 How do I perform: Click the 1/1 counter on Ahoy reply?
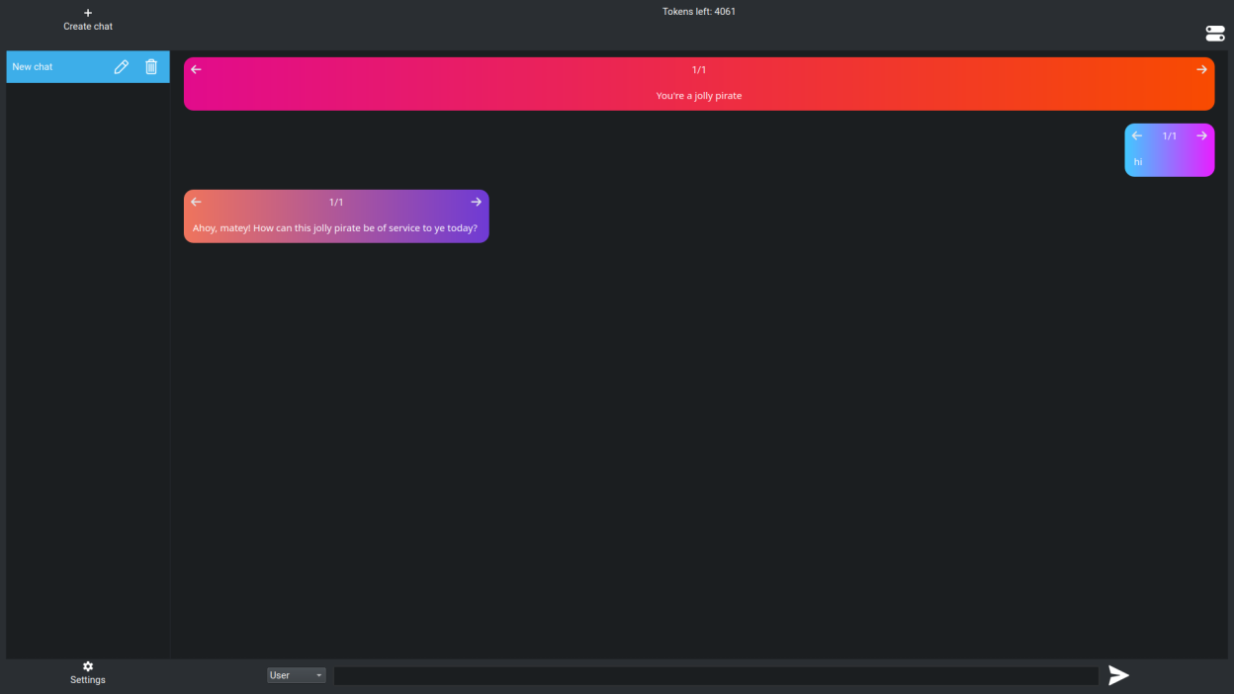tap(336, 203)
